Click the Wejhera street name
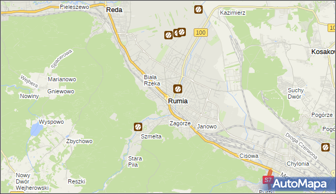This screenshot has width=336, height=194. tap(29, 81)
